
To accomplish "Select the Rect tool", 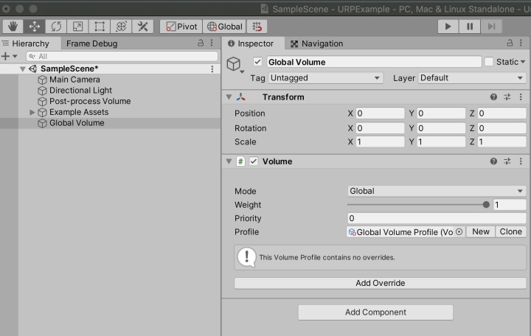I will 100,27.
